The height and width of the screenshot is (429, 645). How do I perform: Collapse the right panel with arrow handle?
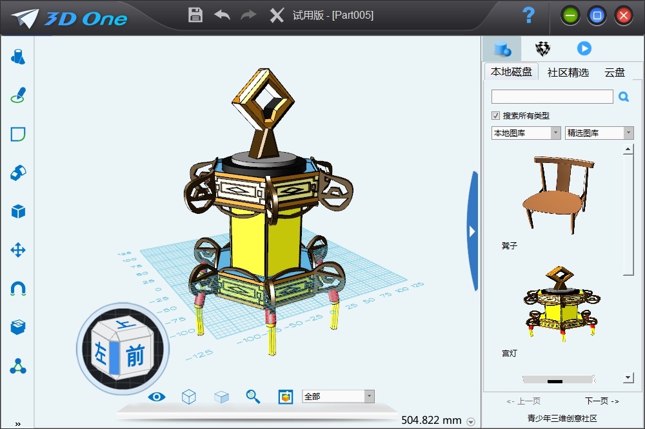tap(473, 231)
